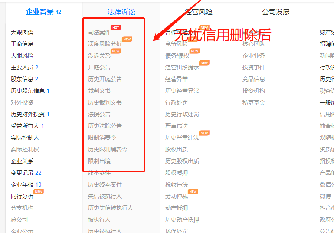Switch to the 法律诉讼 tab
The image size is (334, 233).
click(121, 12)
